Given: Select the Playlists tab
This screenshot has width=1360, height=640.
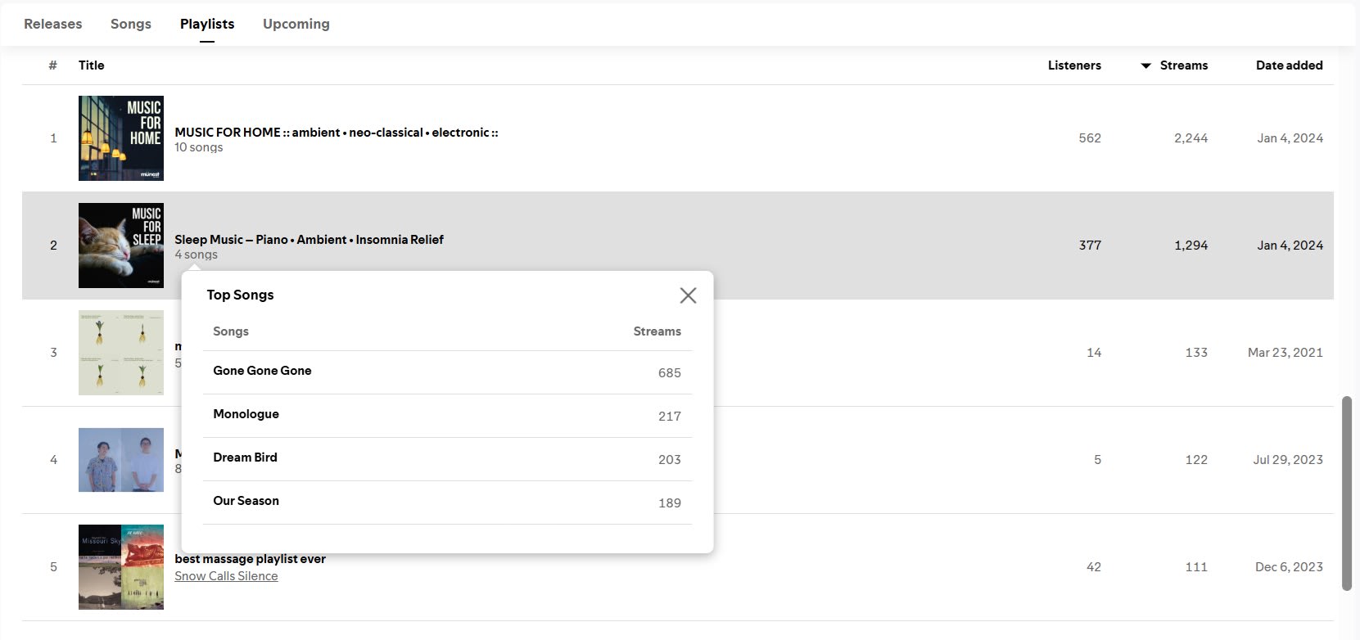Looking at the screenshot, I should click(207, 24).
